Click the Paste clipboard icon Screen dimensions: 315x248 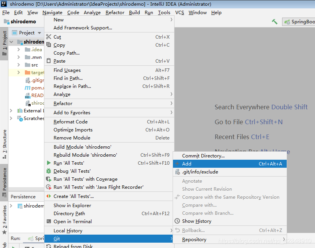tap(49, 61)
